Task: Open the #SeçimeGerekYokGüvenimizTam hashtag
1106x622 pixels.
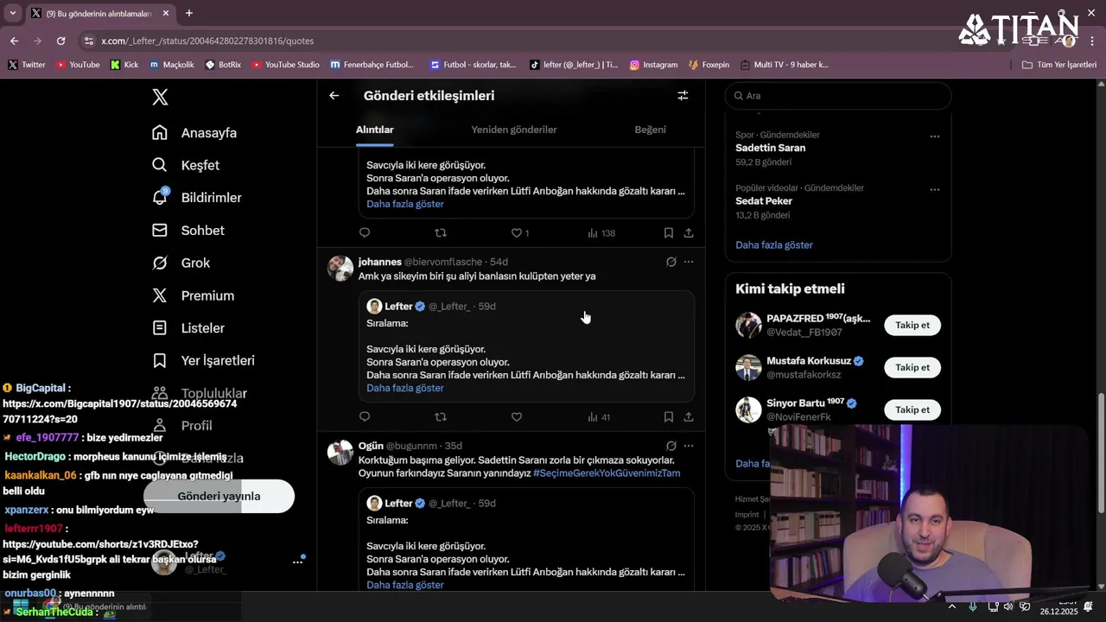Action: 607,473
